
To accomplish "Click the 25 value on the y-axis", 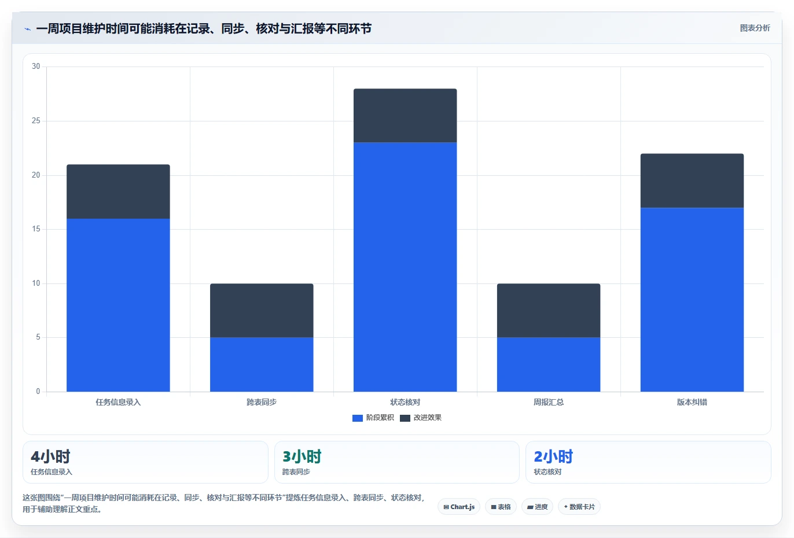I will pos(36,121).
